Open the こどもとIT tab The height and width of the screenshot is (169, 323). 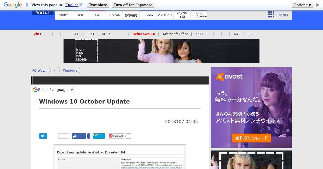coord(165,15)
